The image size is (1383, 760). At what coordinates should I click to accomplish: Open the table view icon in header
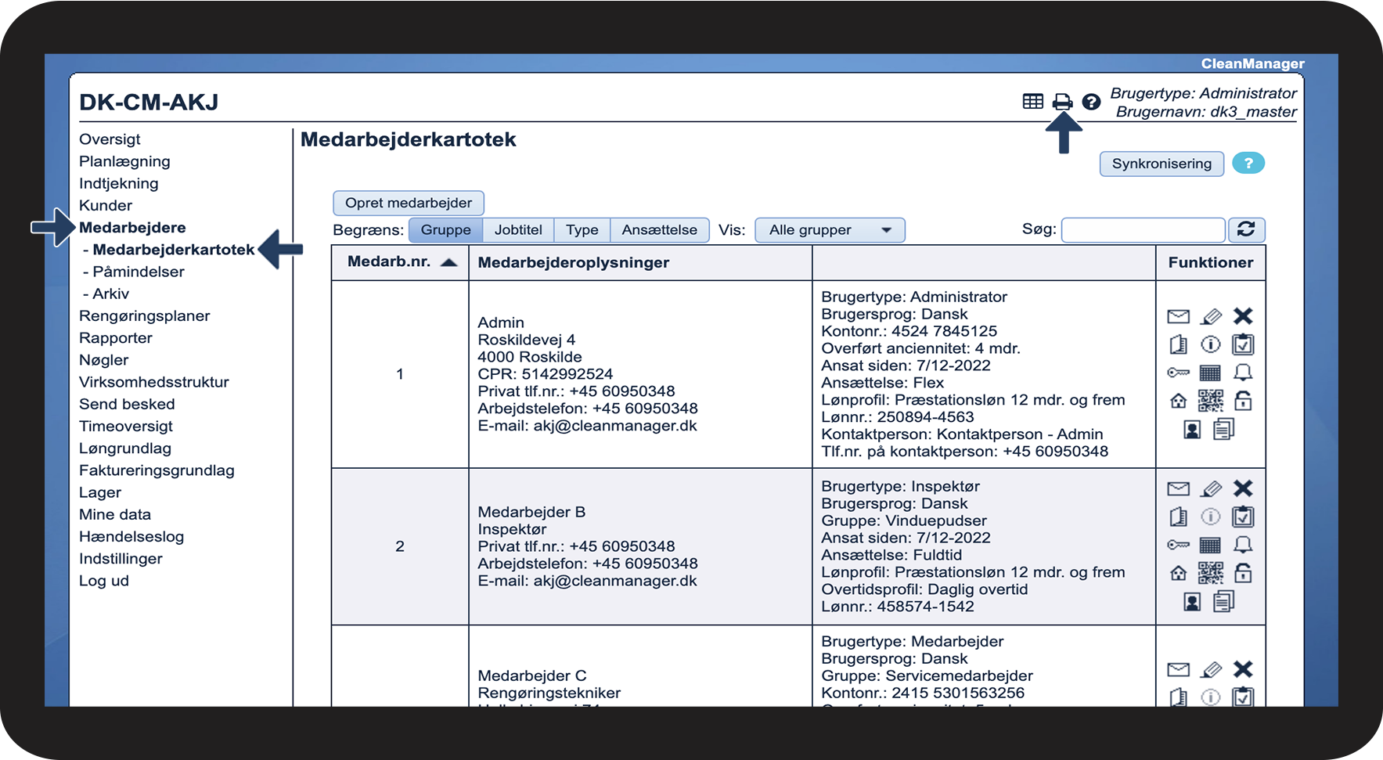(1032, 101)
